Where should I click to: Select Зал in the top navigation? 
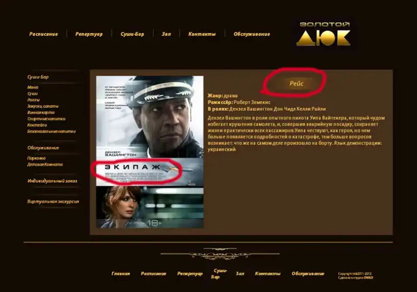(166, 34)
